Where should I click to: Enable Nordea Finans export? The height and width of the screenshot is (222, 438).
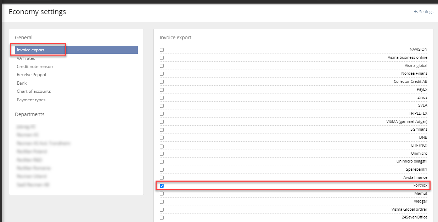pos(162,74)
